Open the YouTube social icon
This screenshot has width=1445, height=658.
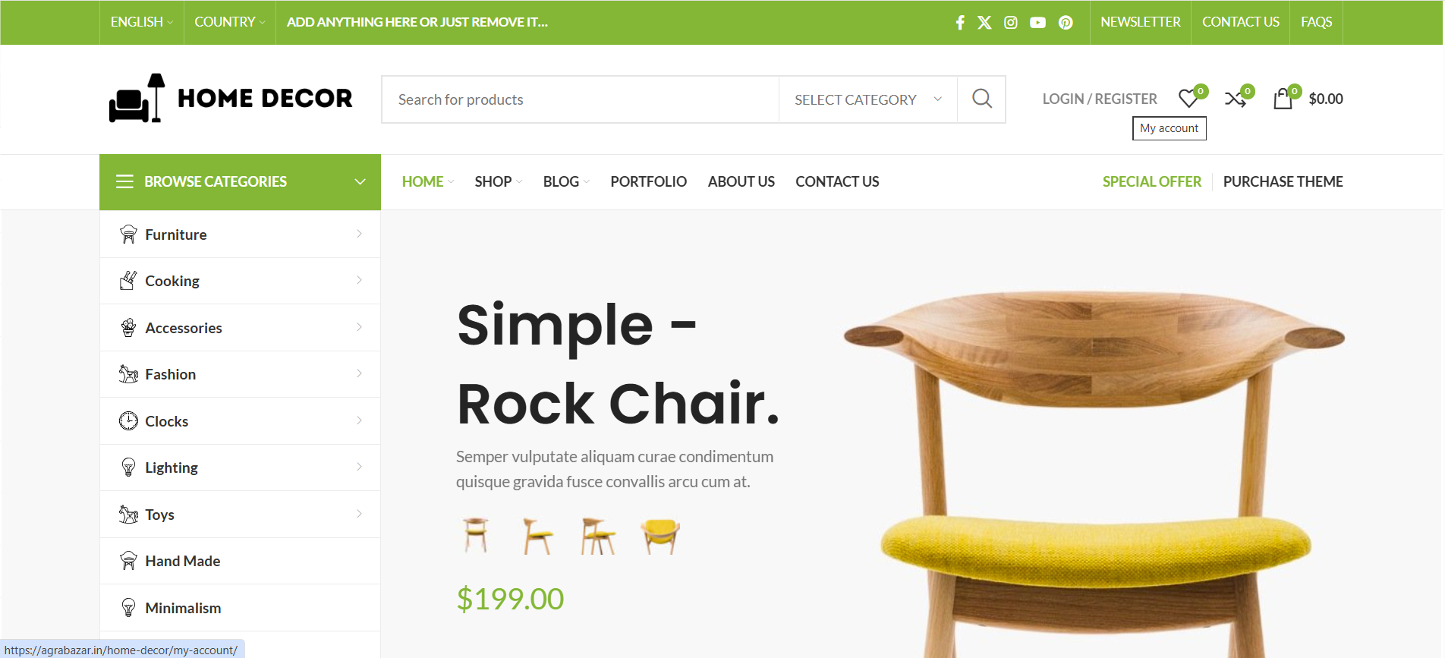coord(1037,23)
